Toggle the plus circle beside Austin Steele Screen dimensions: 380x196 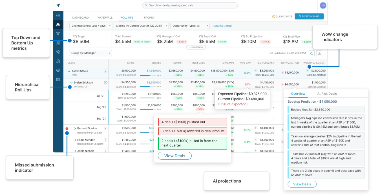coord(105,71)
